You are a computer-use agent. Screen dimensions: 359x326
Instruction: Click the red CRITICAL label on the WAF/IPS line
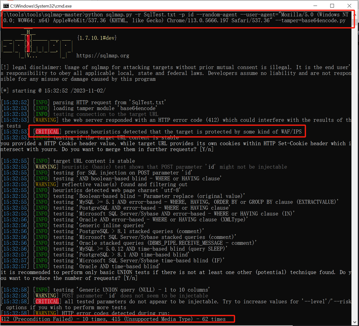coord(47,132)
